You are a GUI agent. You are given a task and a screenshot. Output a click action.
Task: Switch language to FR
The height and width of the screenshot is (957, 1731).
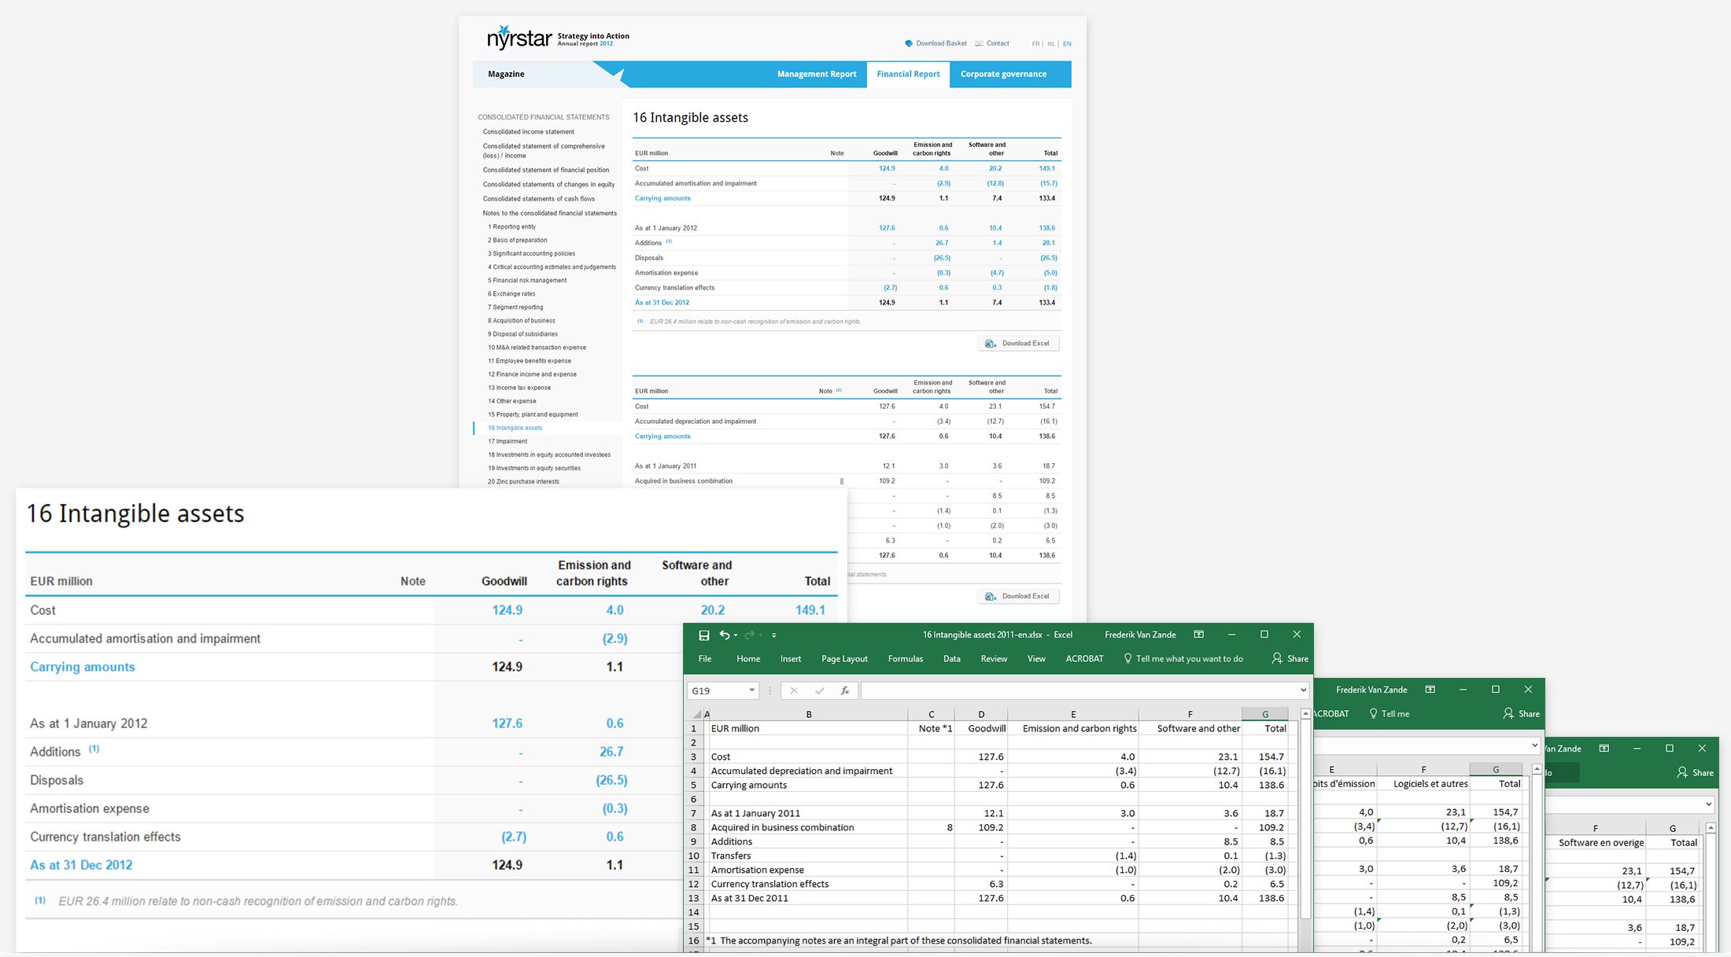[x=1035, y=44]
